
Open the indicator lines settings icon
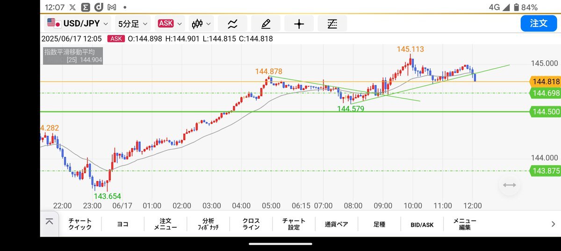click(x=332, y=23)
